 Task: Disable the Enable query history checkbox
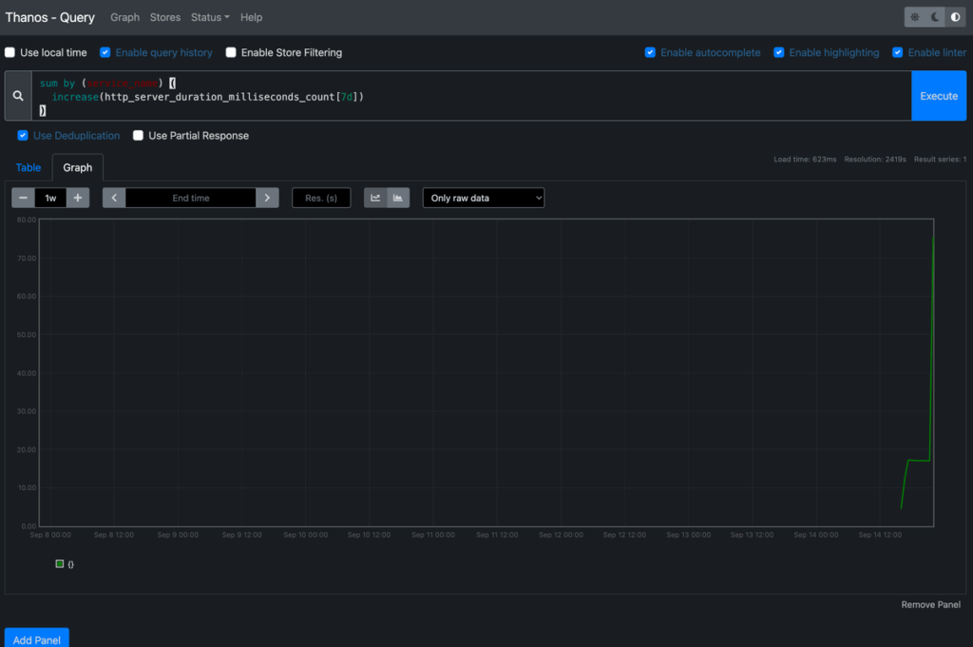click(x=105, y=52)
